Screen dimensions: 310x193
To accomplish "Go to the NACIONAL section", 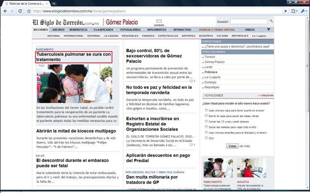I will pos(54,36).
